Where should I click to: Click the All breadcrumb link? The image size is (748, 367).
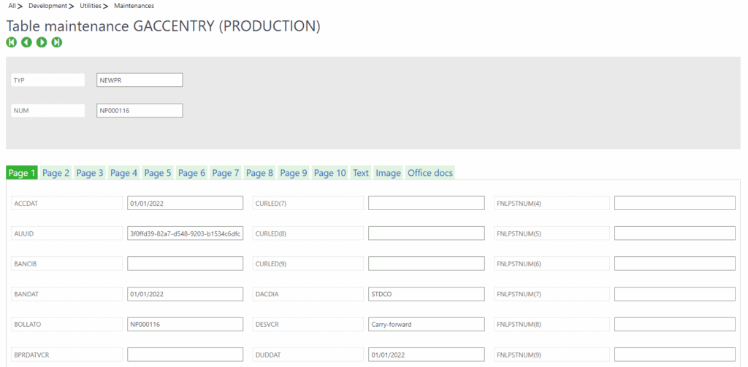coord(12,6)
